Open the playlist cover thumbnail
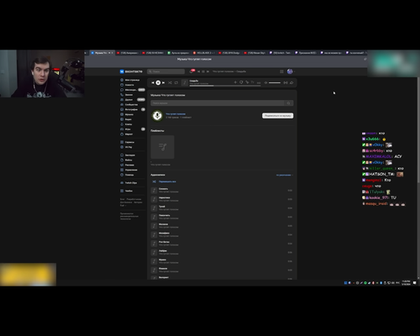 tap(162, 147)
